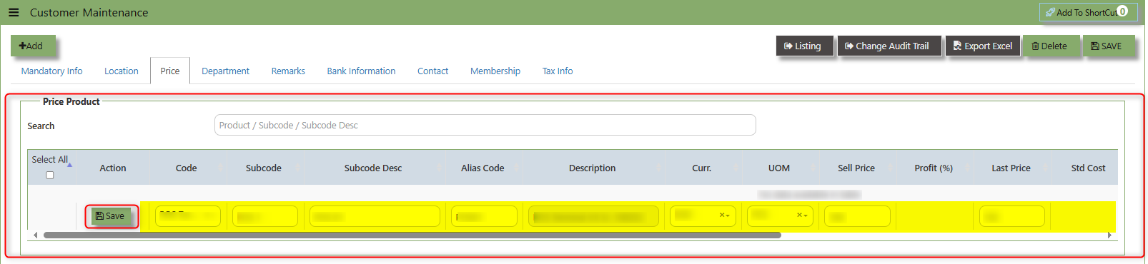Screen dimensions: 1148x264
Task: Click the right scroll arrow of grid
Action: 1109,235
